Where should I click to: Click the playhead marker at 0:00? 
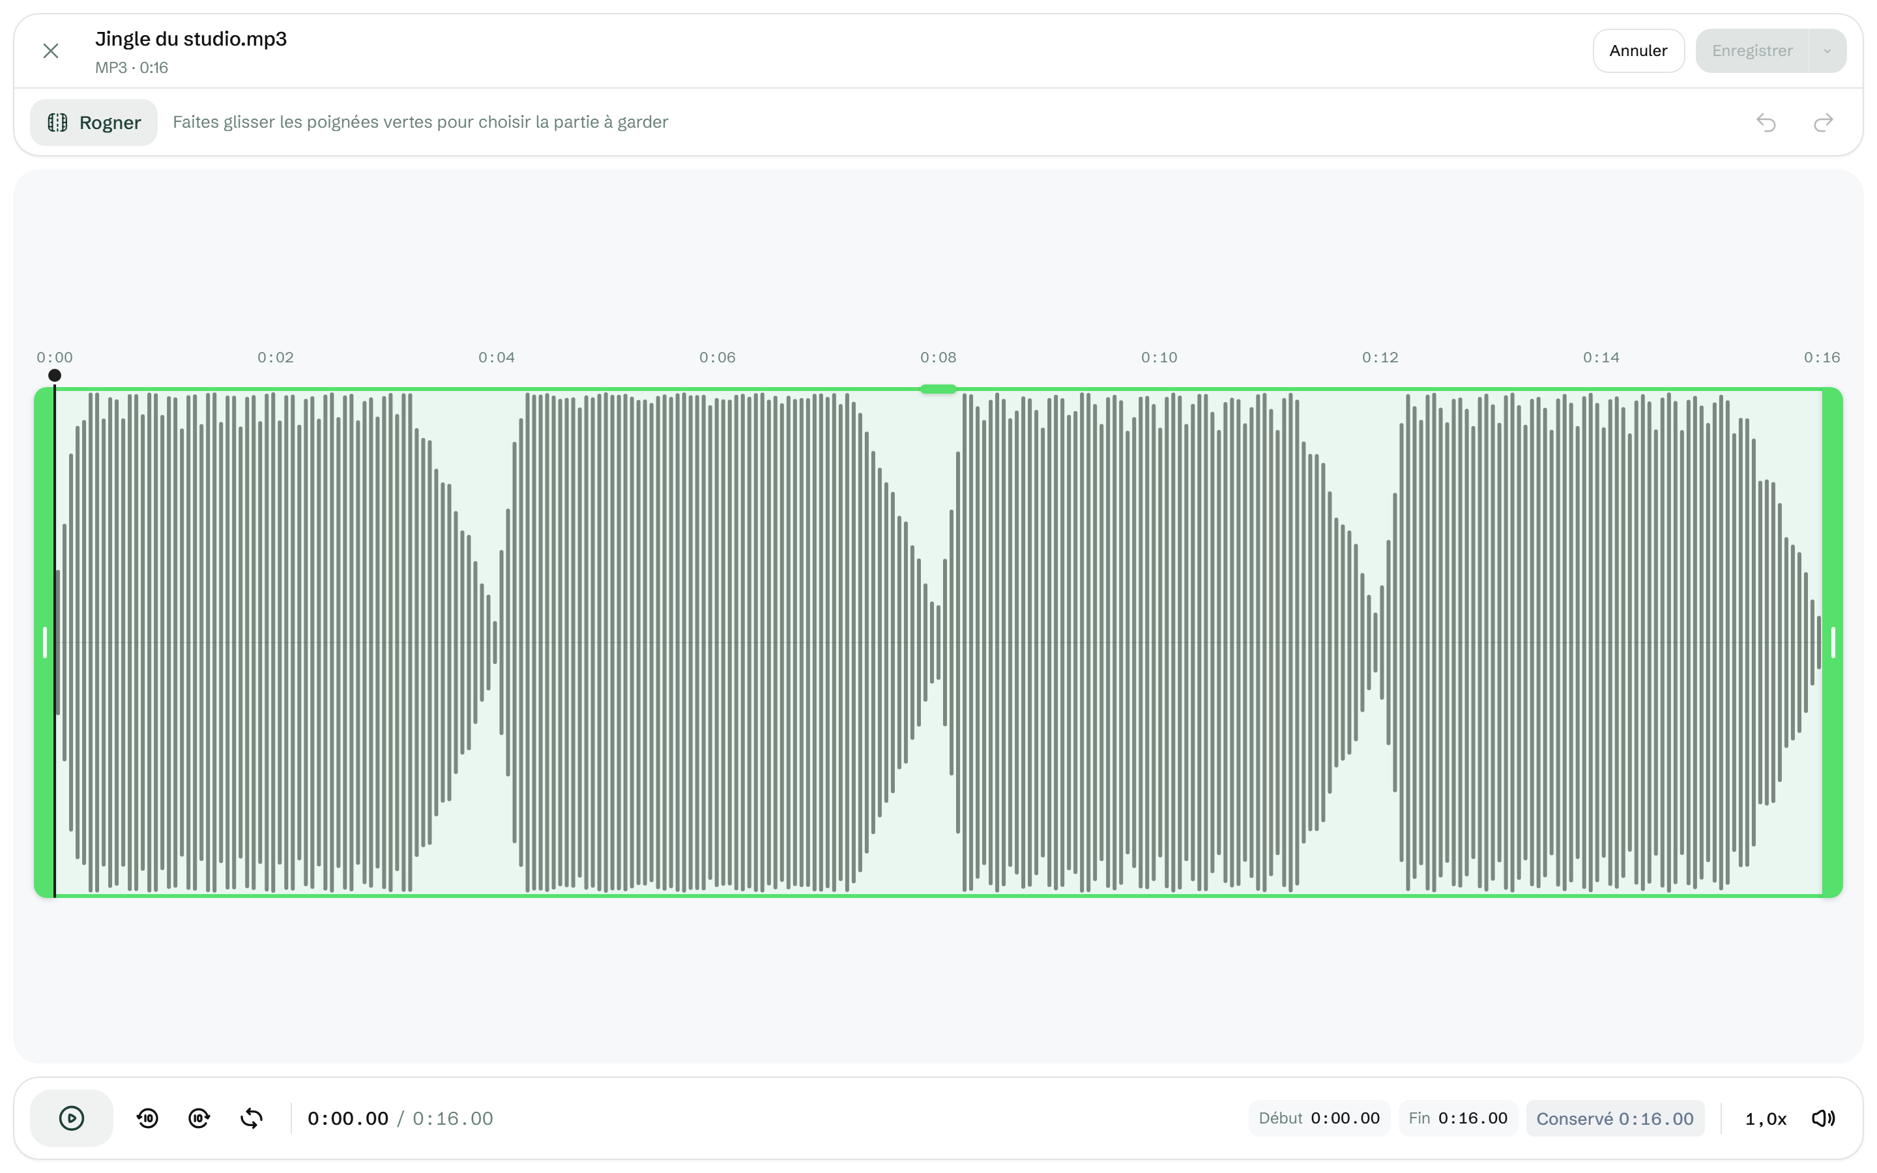[x=54, y=375]
